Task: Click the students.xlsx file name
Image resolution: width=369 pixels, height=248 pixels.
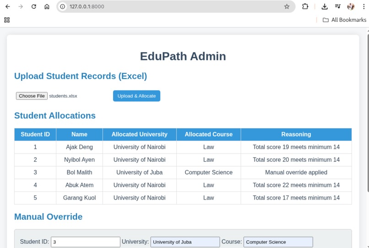Action: pos(63,96)
